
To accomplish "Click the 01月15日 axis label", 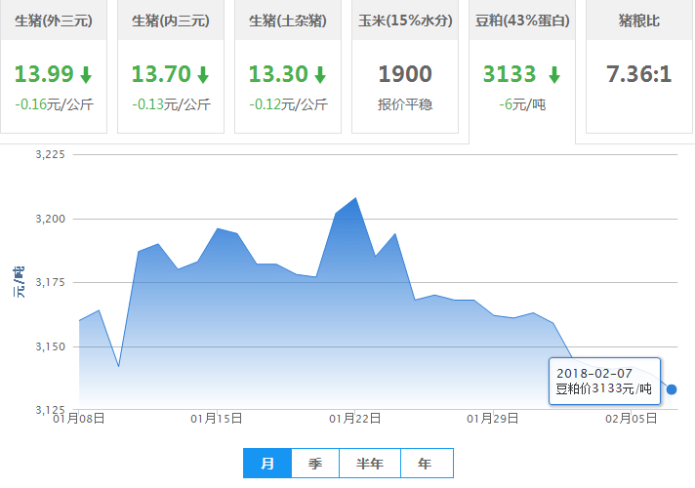I will pos(217,419).
